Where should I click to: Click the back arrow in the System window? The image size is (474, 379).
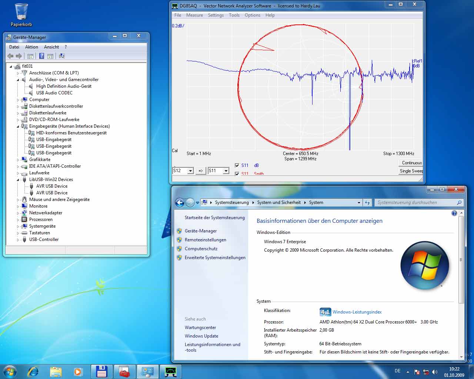(x=180, y=202)
